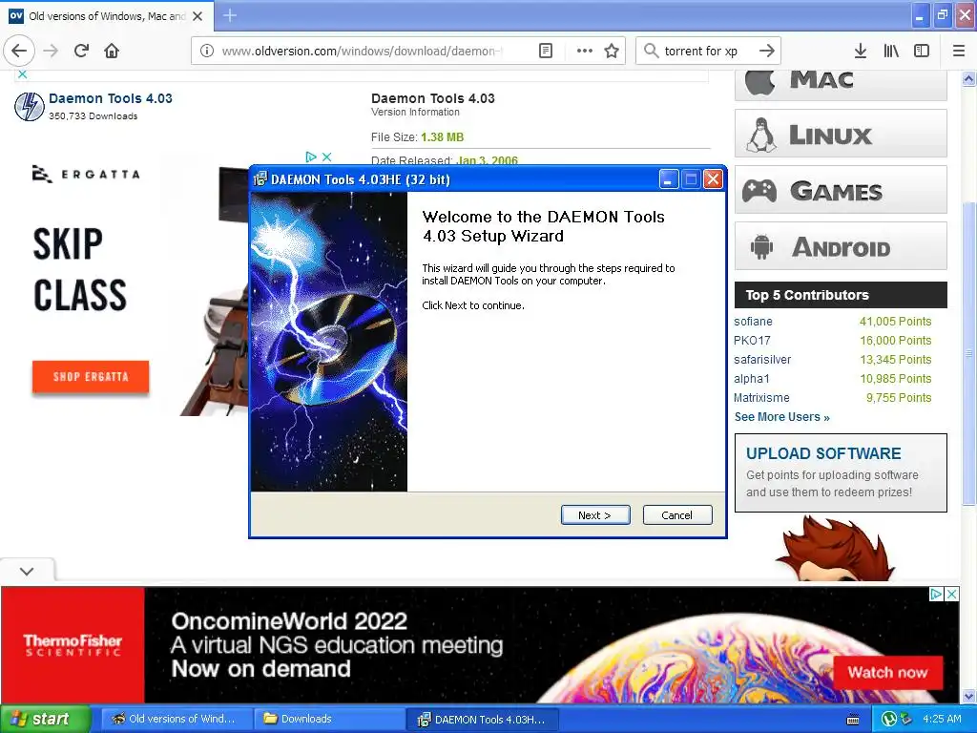Open Firefox downloads panel
This screenshot has width=977, height=733.
pos(861,51)
